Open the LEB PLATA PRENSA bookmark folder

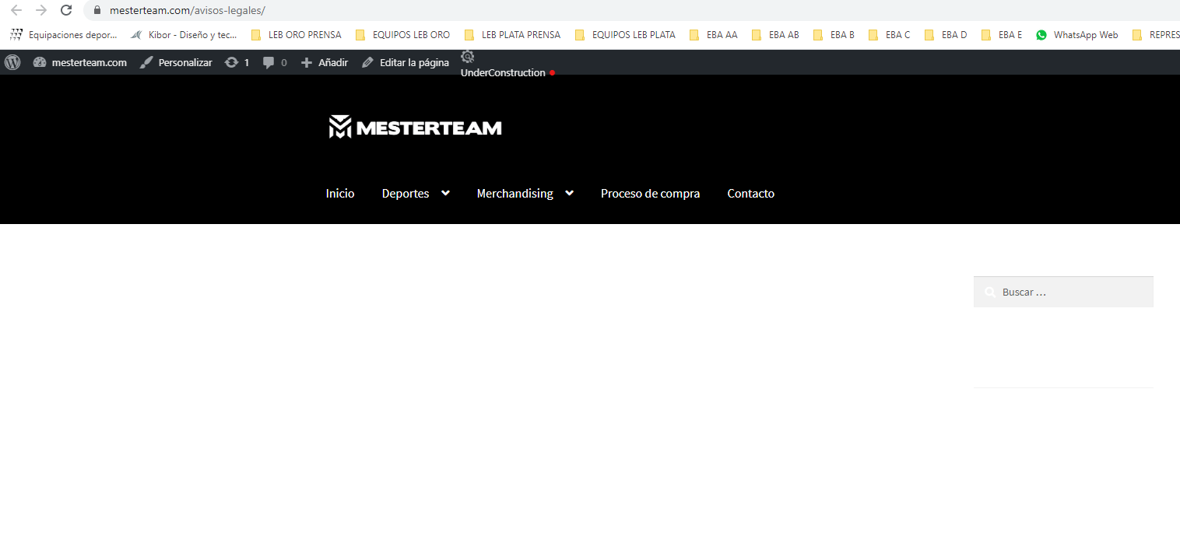(512, 34)
